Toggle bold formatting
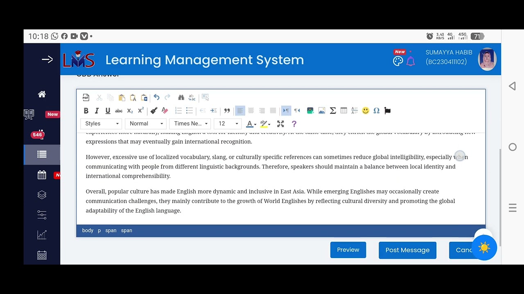 click(86, 111)
